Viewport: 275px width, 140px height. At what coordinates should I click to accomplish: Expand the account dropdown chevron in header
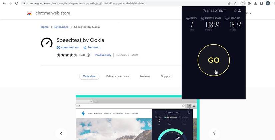[x=251, y=13]
